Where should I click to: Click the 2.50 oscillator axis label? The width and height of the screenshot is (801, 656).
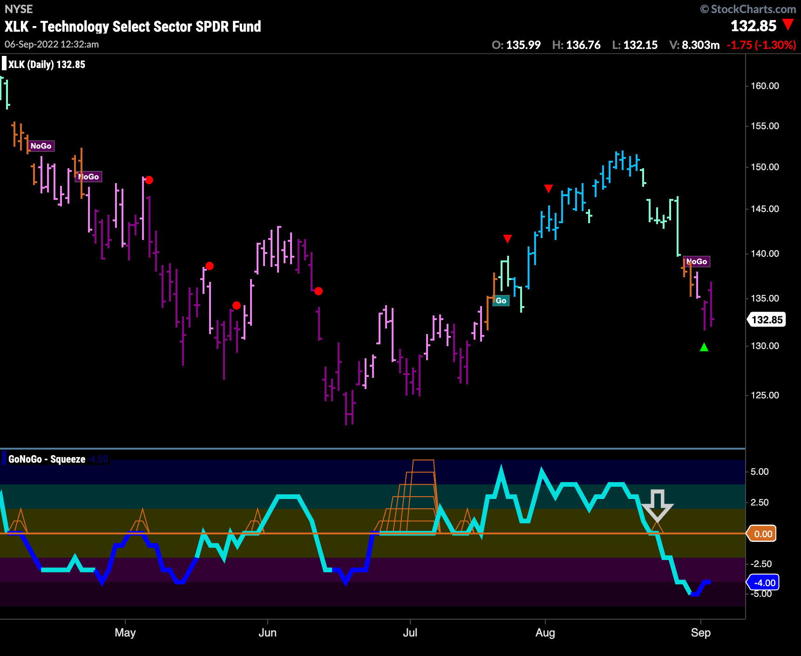point(760,502)
